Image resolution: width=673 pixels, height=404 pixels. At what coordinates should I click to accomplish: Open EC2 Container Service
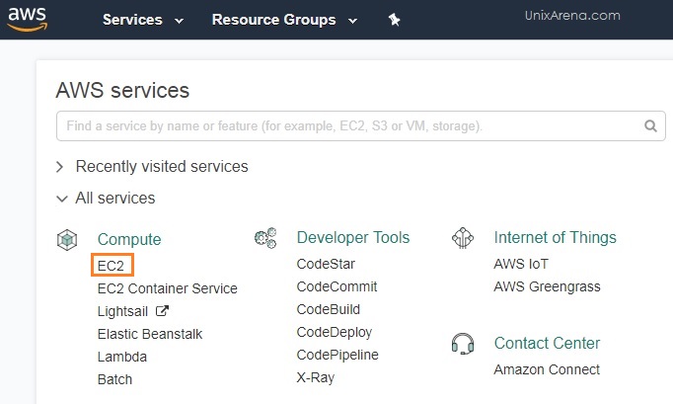click(168, 288)
